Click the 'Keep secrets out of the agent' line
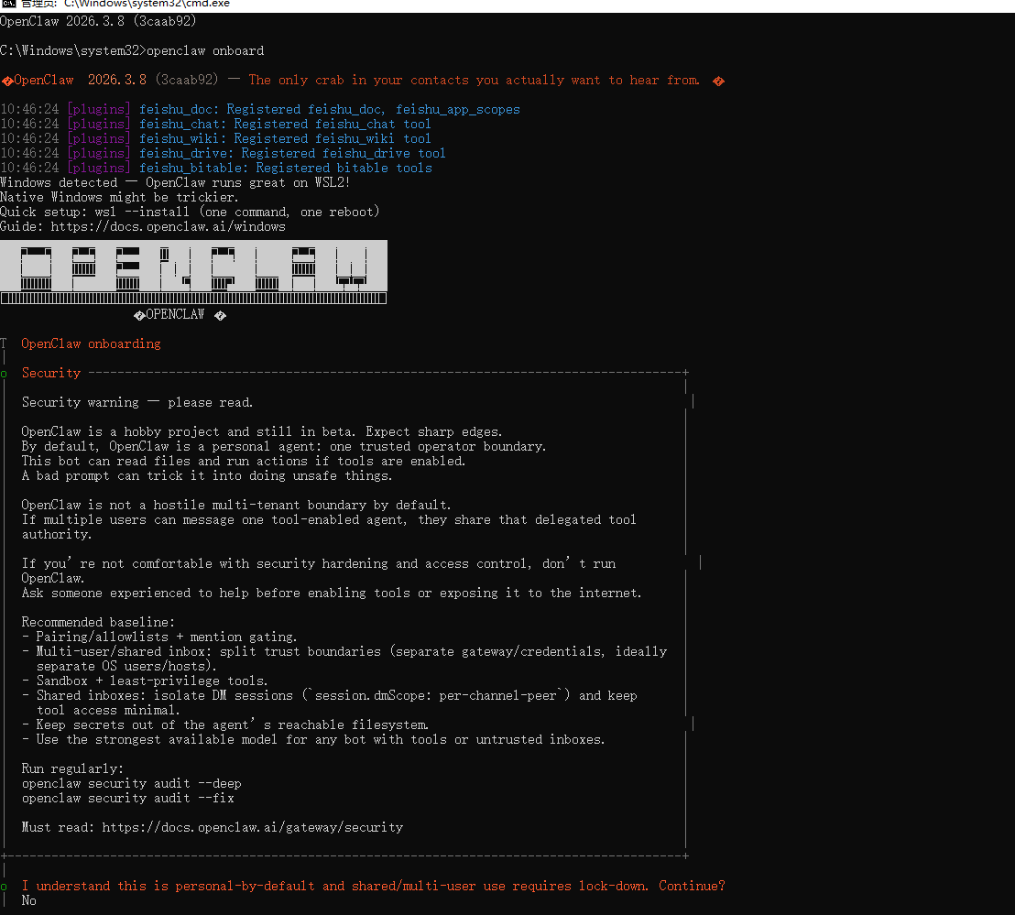1015x915 pixels. pyautogui.click(x=224, y=724)
